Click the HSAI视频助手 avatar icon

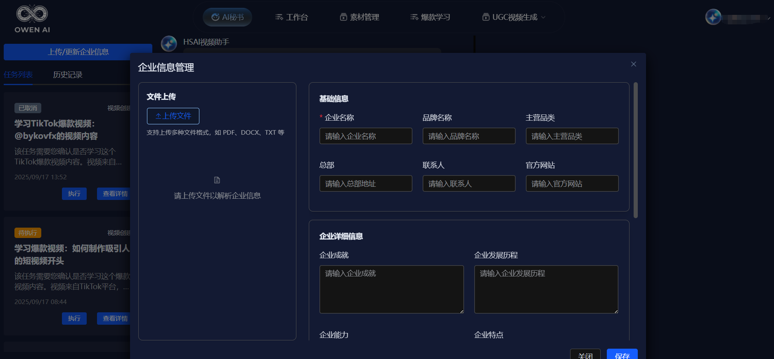coord(169,43)
